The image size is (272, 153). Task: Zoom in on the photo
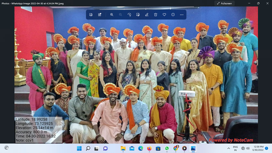tap(112, 15)
